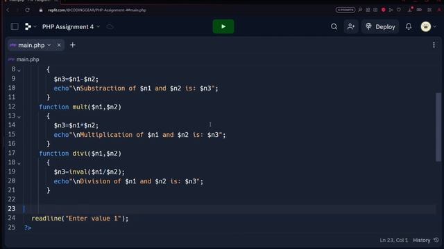The image size is (444, 249).
Task: Add a new tab with plus icon
Action: point(72,45)
